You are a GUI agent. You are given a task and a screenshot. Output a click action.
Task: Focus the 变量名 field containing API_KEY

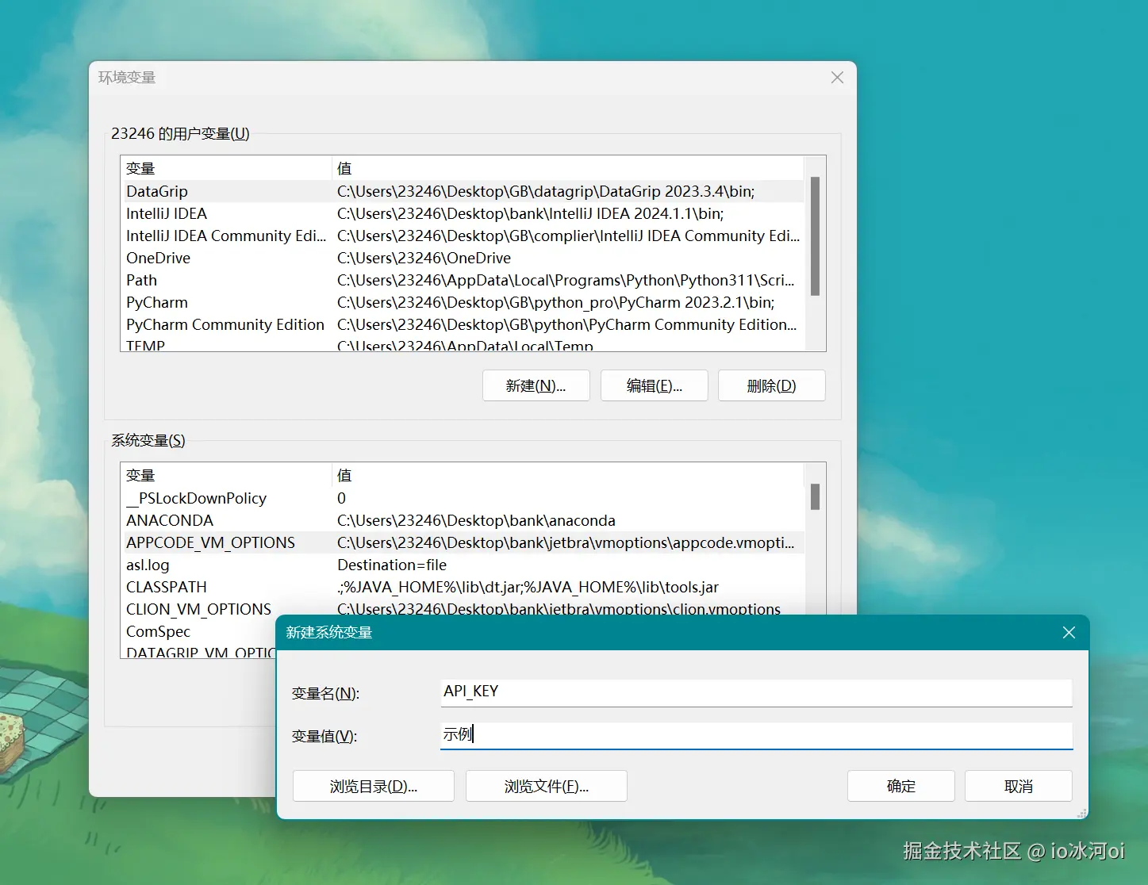click(756, 692)
